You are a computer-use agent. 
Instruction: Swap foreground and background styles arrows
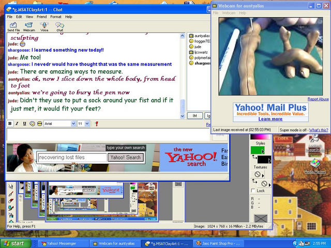tap(254, 157)
